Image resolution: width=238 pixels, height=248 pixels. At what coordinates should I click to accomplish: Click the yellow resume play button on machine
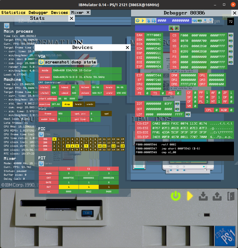[190, 196]
